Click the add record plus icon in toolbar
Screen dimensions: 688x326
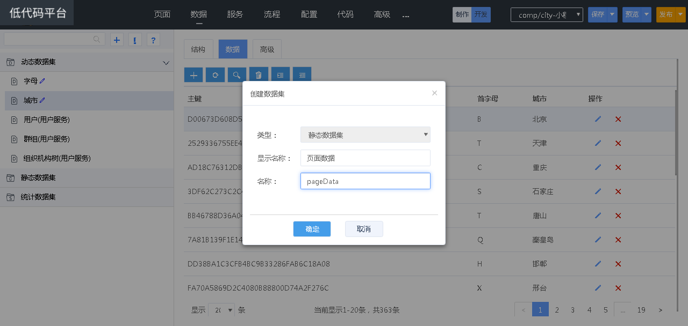click(x=193, y=75)
